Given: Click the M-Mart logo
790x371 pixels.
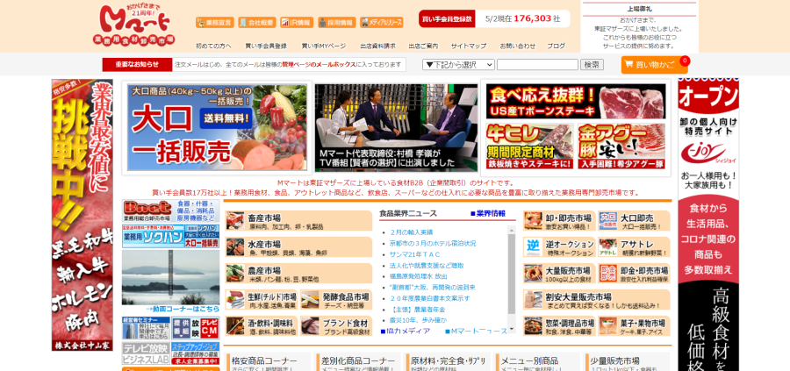Looking at the screenshot, I should 133,25.
